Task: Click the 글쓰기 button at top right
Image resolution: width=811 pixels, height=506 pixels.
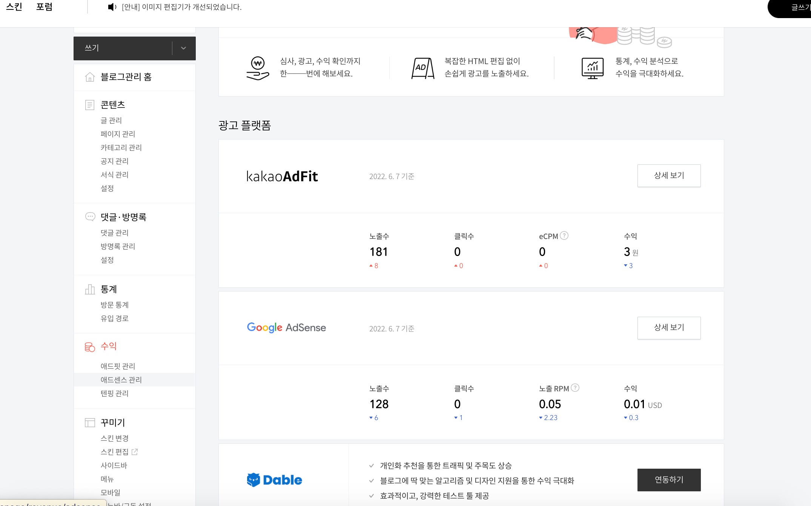Action: [789, 8]
